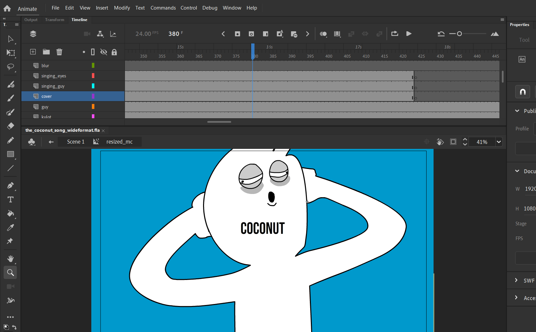Select the Paint Bucket tool
Screen dimensions: 536x332
click(11, 213)
